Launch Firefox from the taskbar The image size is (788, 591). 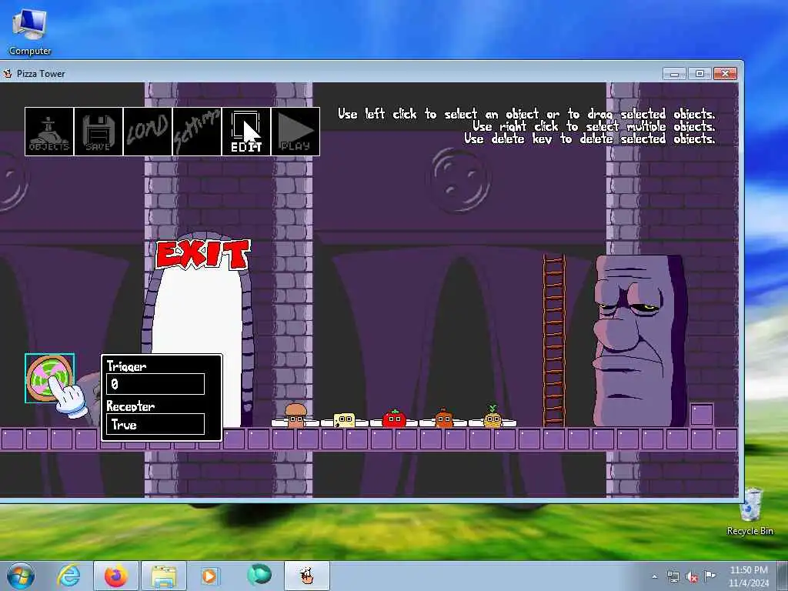[115, 576]
